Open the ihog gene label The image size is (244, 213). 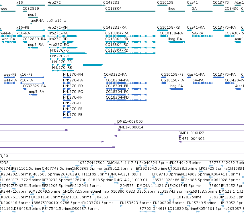click(172, 9)
